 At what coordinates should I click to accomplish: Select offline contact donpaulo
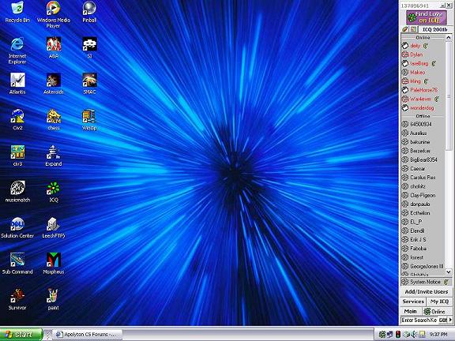(423, 204)
